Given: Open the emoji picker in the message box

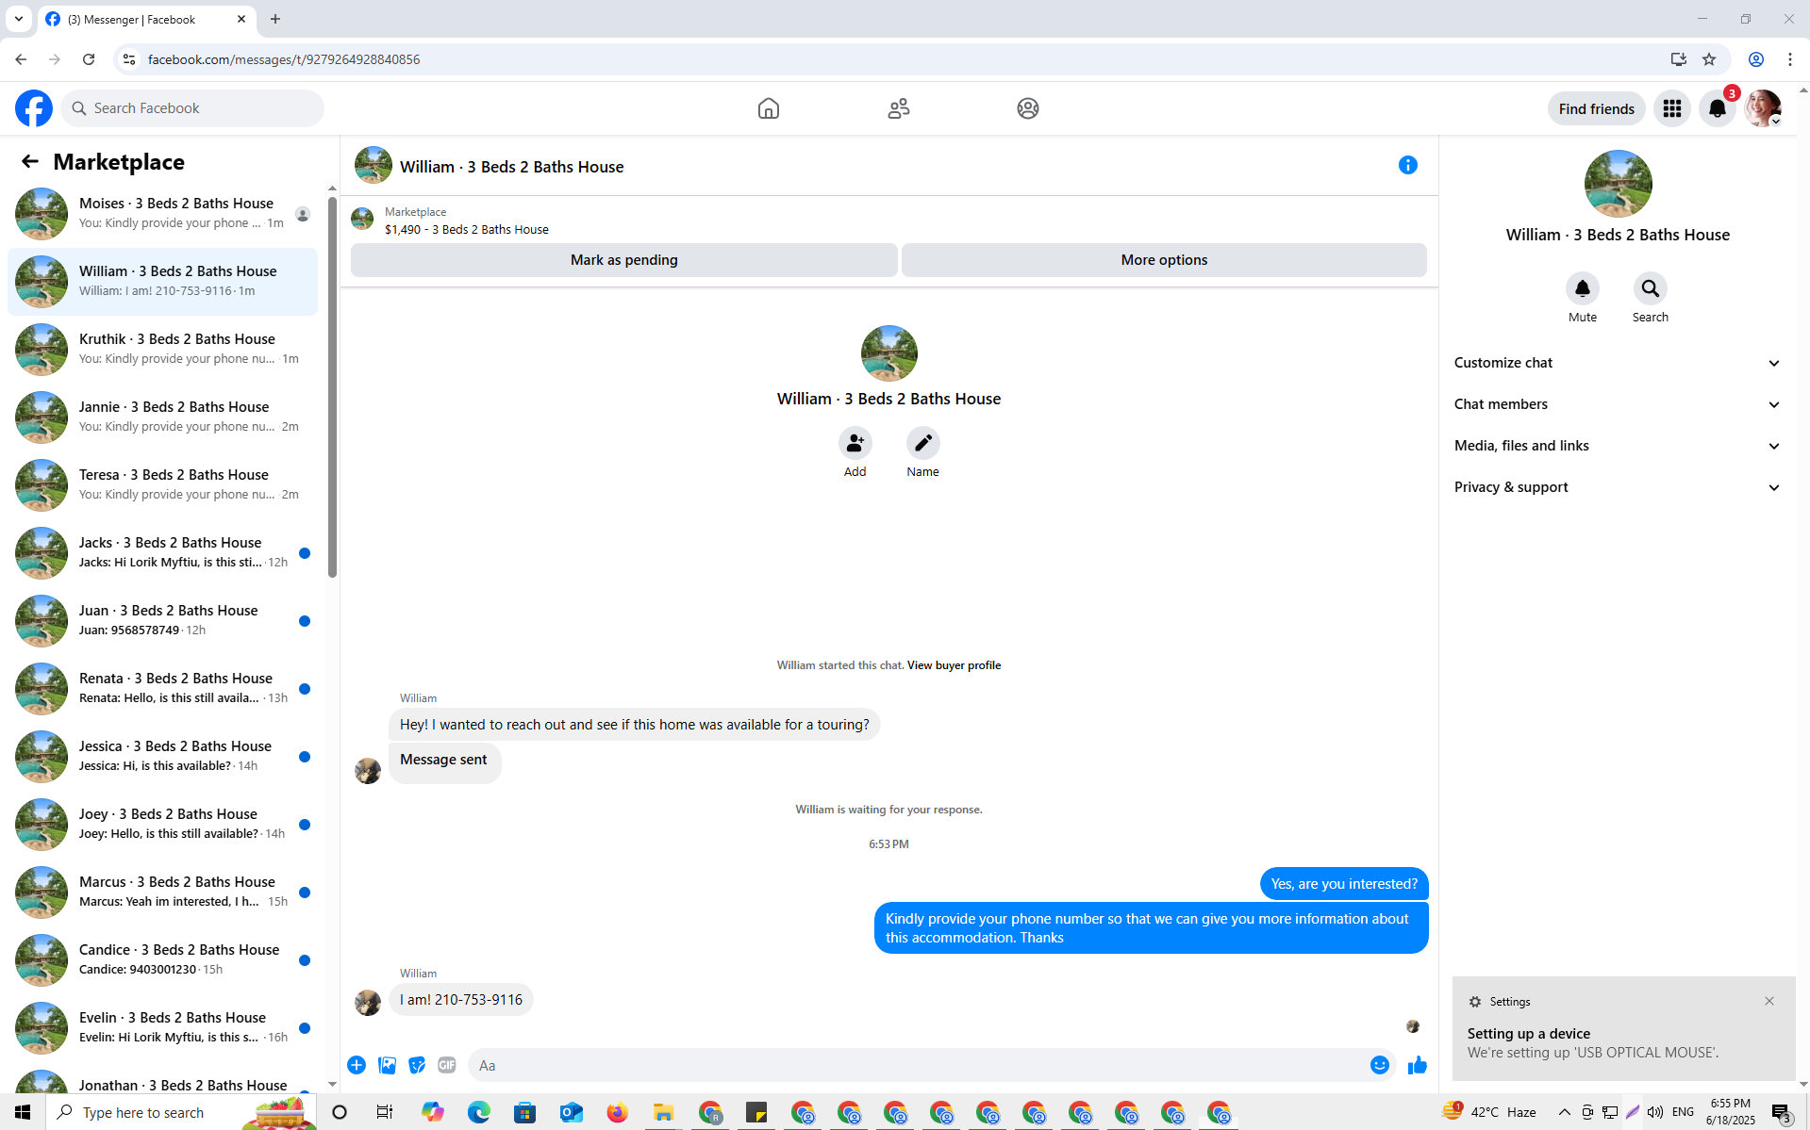Looking at the screenshot, I should click(1380, 1065).
